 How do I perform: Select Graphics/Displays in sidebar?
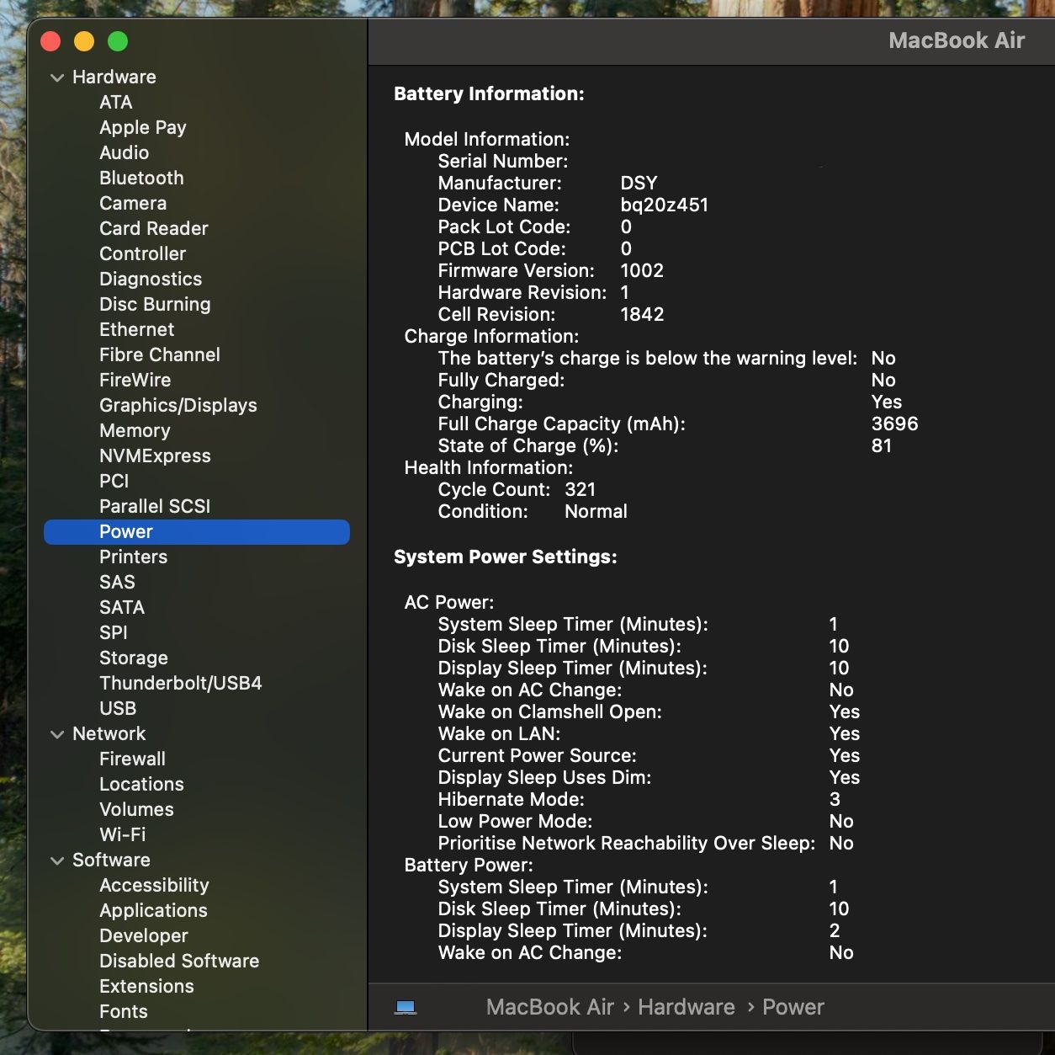(178, 406)
